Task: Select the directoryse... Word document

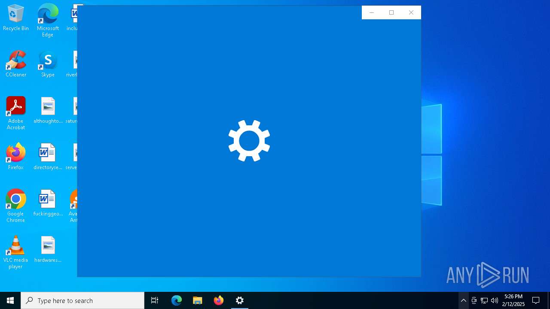Action: pos(48,156)
